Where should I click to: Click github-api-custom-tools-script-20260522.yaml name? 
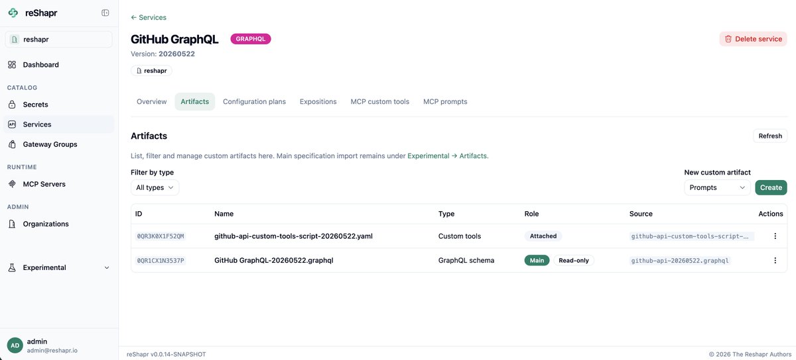click(293, 236)
